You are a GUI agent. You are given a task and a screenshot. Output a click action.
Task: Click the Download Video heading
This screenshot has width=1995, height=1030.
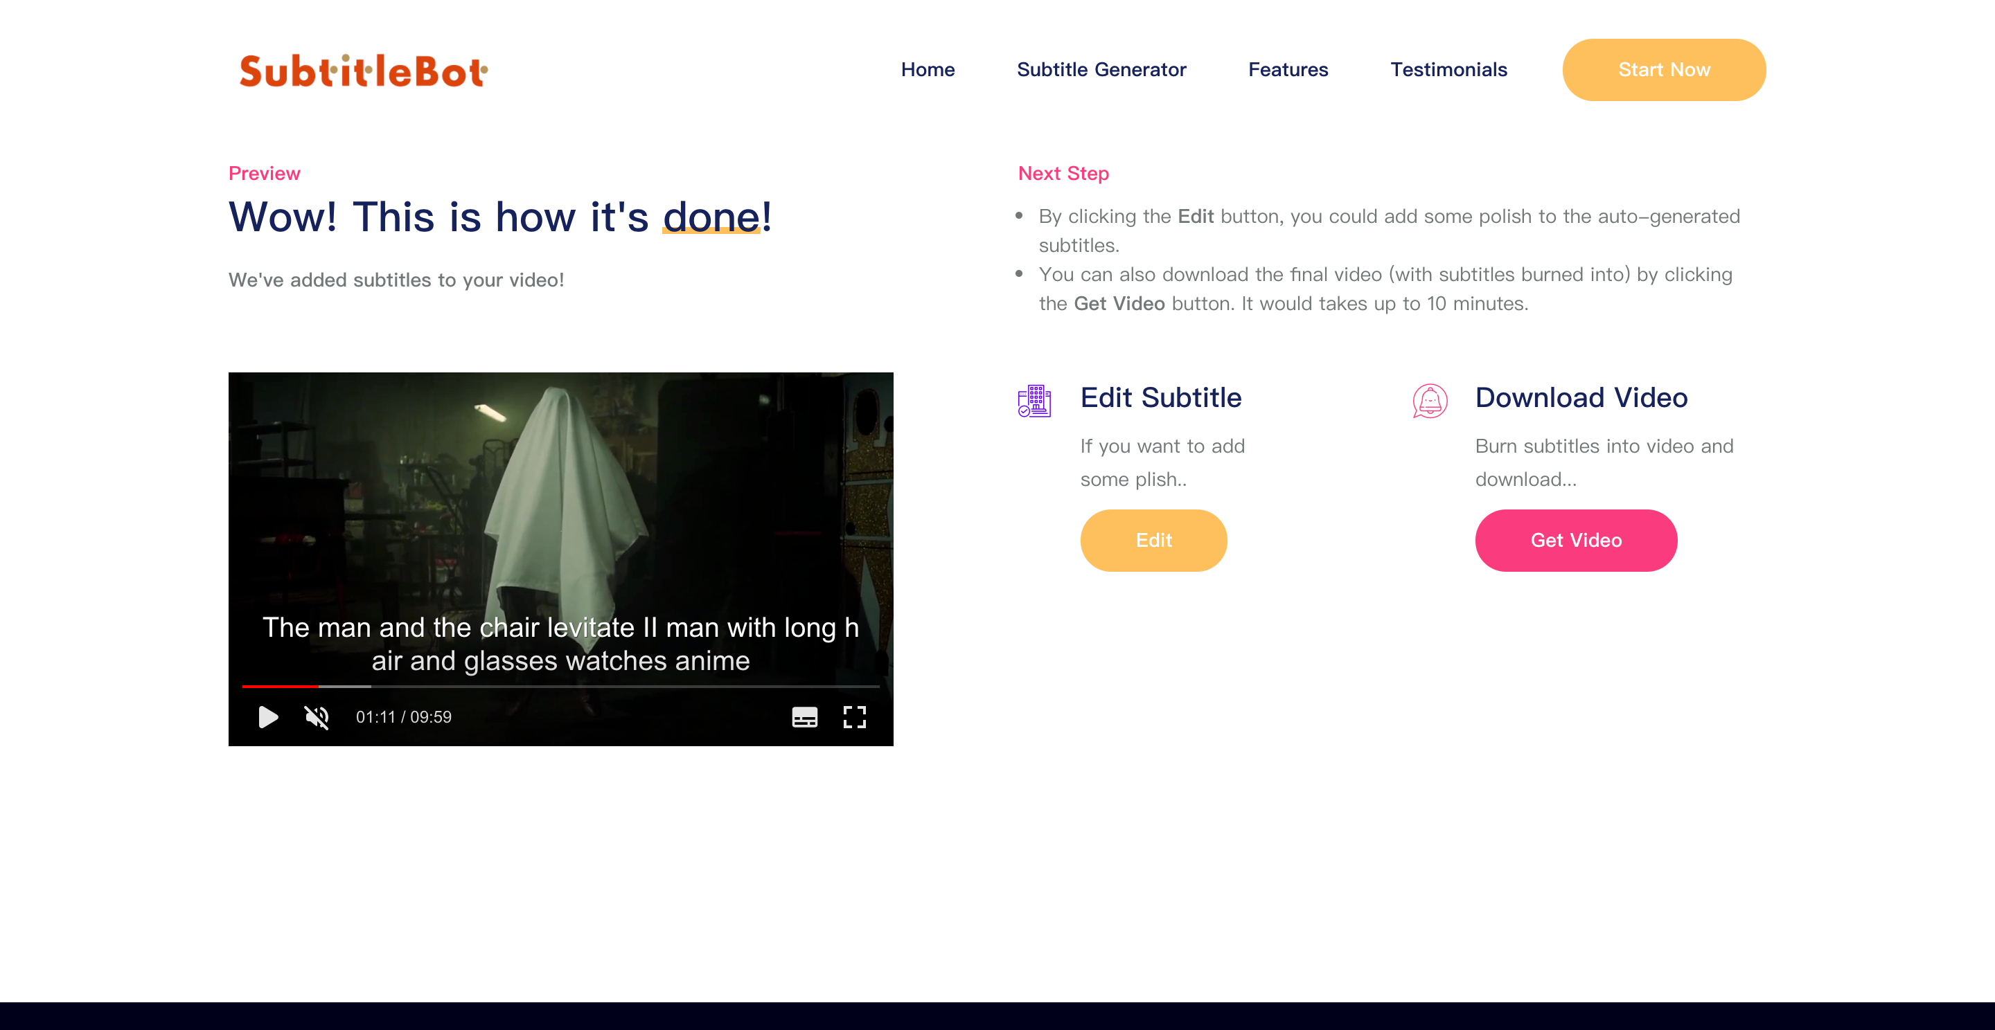(1581, 398)
